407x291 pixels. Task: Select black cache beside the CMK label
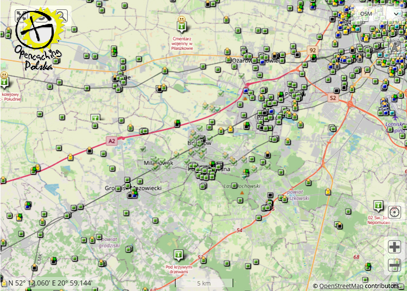point(34,267)
